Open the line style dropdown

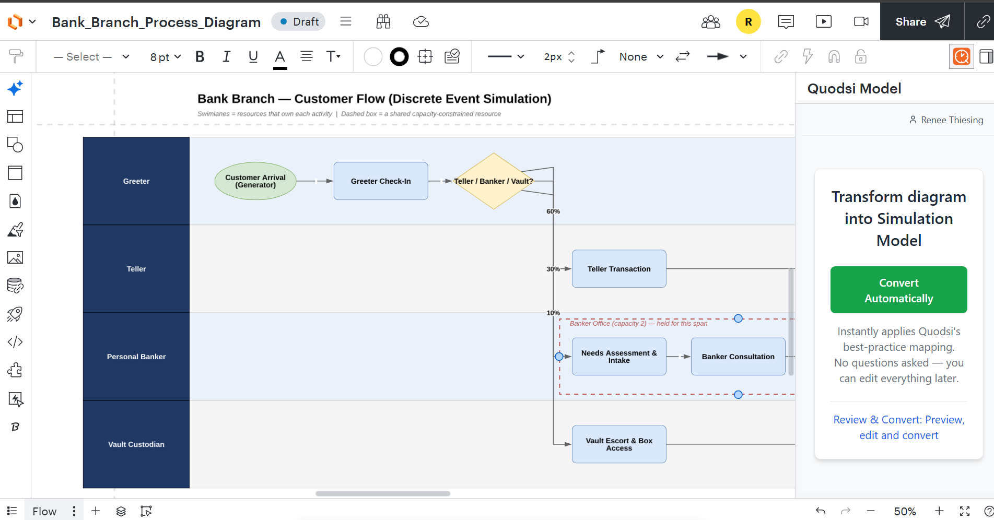click(506, 56)
